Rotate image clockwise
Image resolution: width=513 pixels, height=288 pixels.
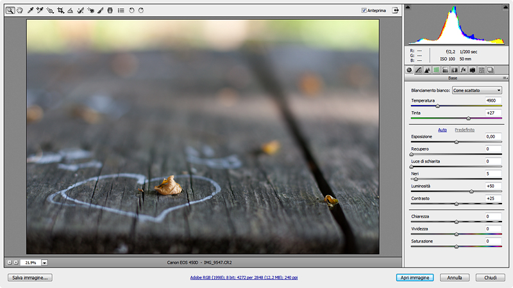tap(140, 11)
